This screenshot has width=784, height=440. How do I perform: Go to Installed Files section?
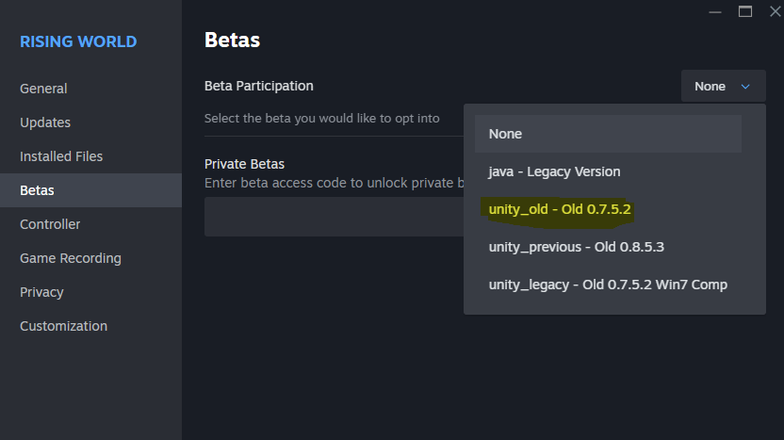(x=61, y=156)
